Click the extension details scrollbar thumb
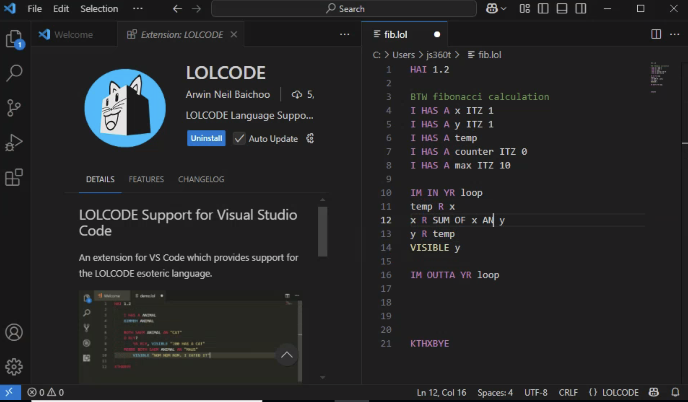 point(322,231)
